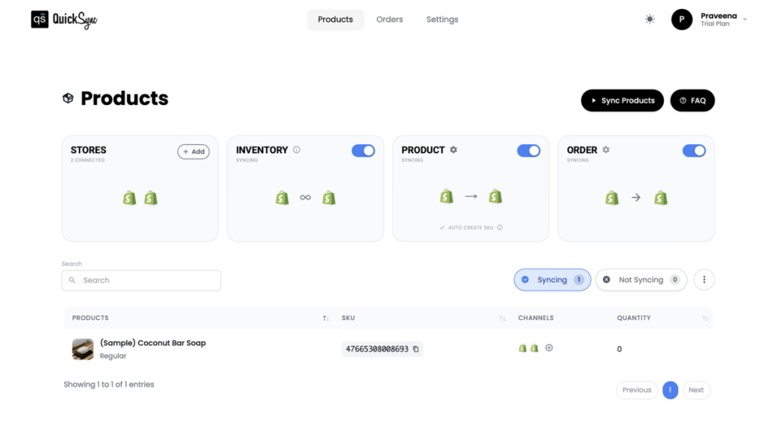Open the Settings tab
Screen dimensions: 769x425
click(442, 20)
